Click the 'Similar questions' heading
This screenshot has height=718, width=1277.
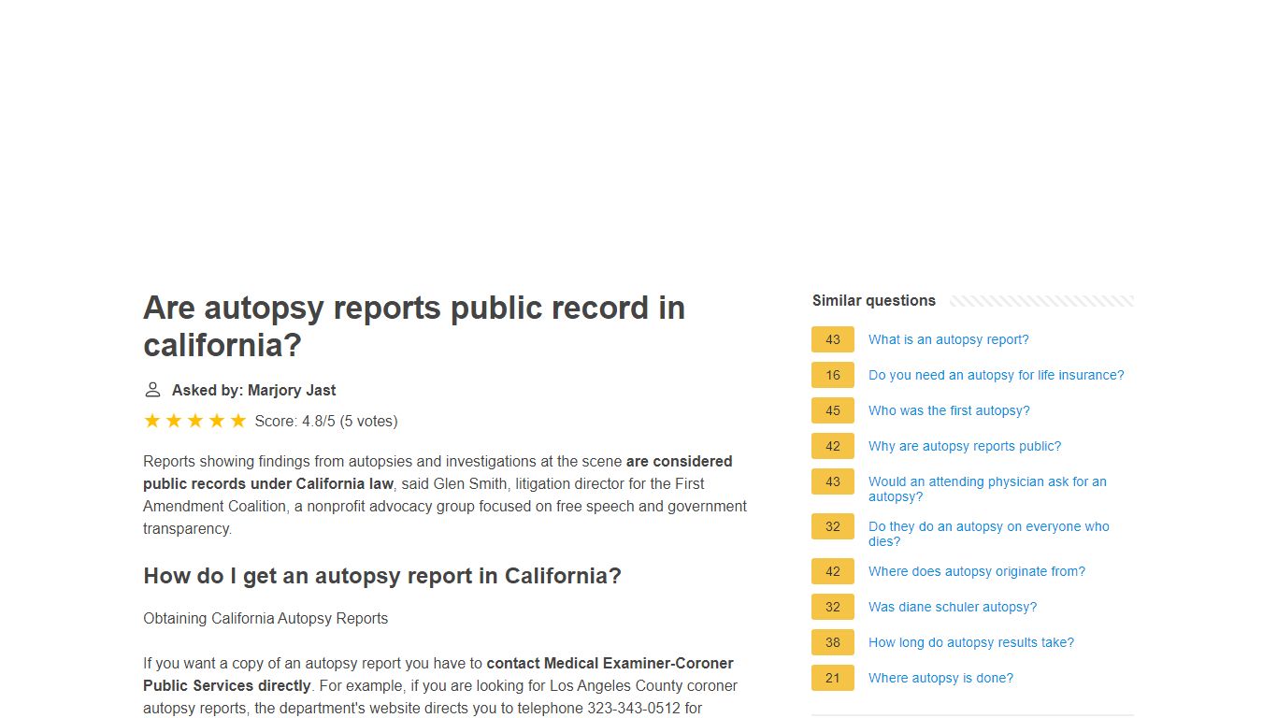pos(874,300)
